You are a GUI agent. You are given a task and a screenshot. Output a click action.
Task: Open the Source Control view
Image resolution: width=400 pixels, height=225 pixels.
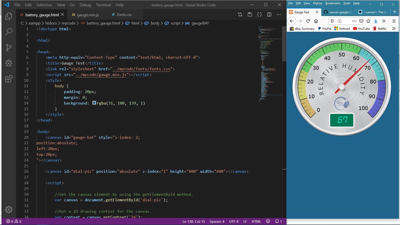9,47
